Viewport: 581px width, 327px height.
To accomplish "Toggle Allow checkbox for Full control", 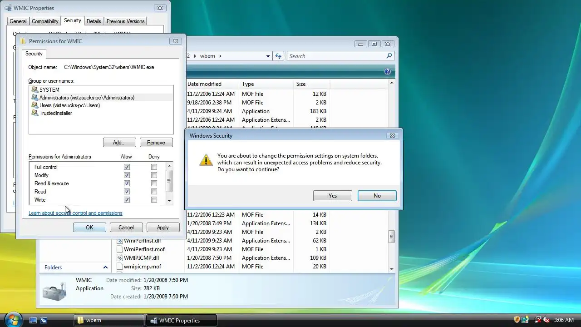I will (127, 167).
